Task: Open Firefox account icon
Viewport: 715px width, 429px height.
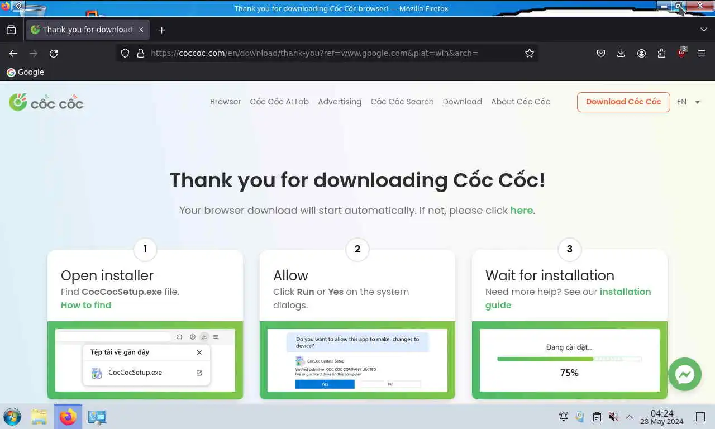Action: tap(641, 53)
